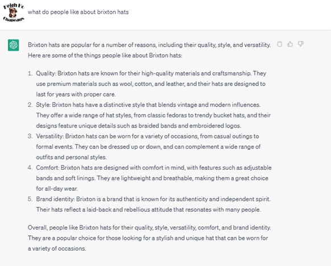331x266 pixels.
Task: Open the user's hat shop profile avatar
Action: [x=14, y=12]
